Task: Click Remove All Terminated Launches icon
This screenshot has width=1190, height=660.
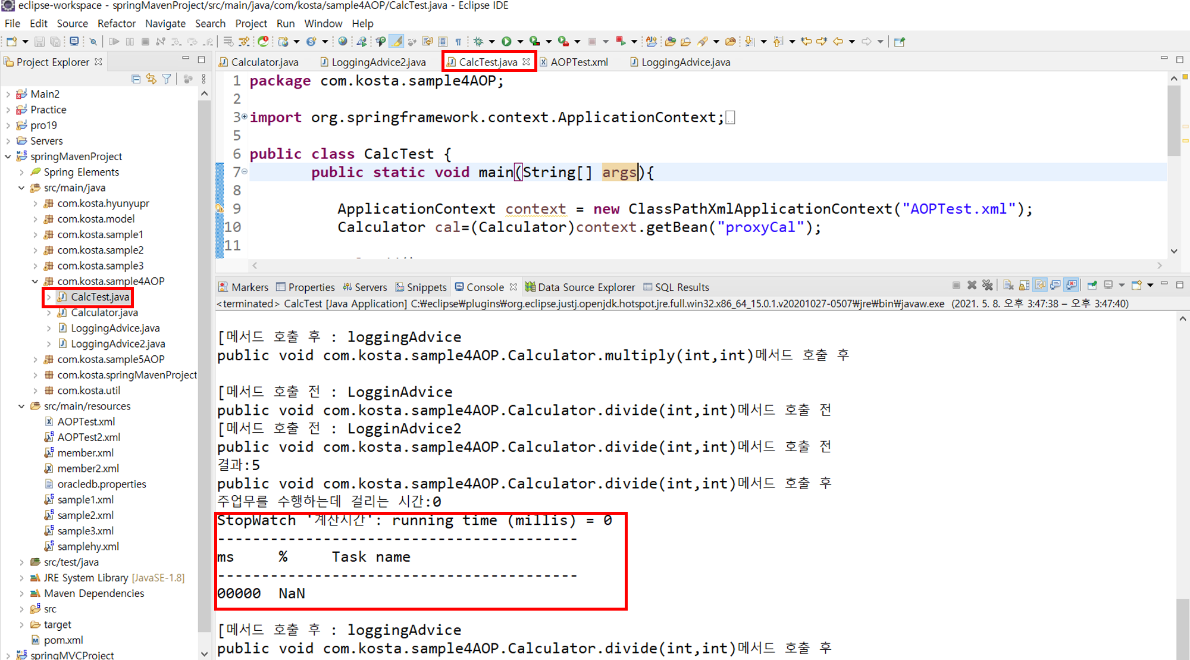Action: point(988,286)
